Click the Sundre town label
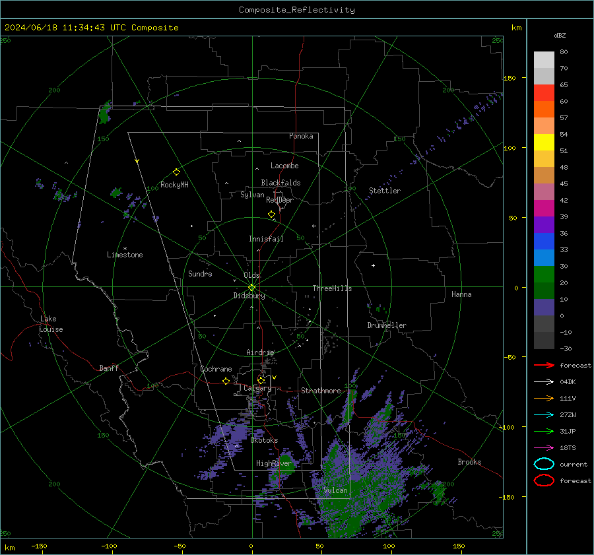The width and height of the screenshot is (594, 555). click(x=200, y=274)
